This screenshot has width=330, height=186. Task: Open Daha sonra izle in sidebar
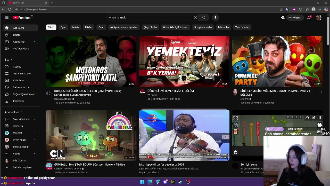pyautogui.click(x=20, y=87)
